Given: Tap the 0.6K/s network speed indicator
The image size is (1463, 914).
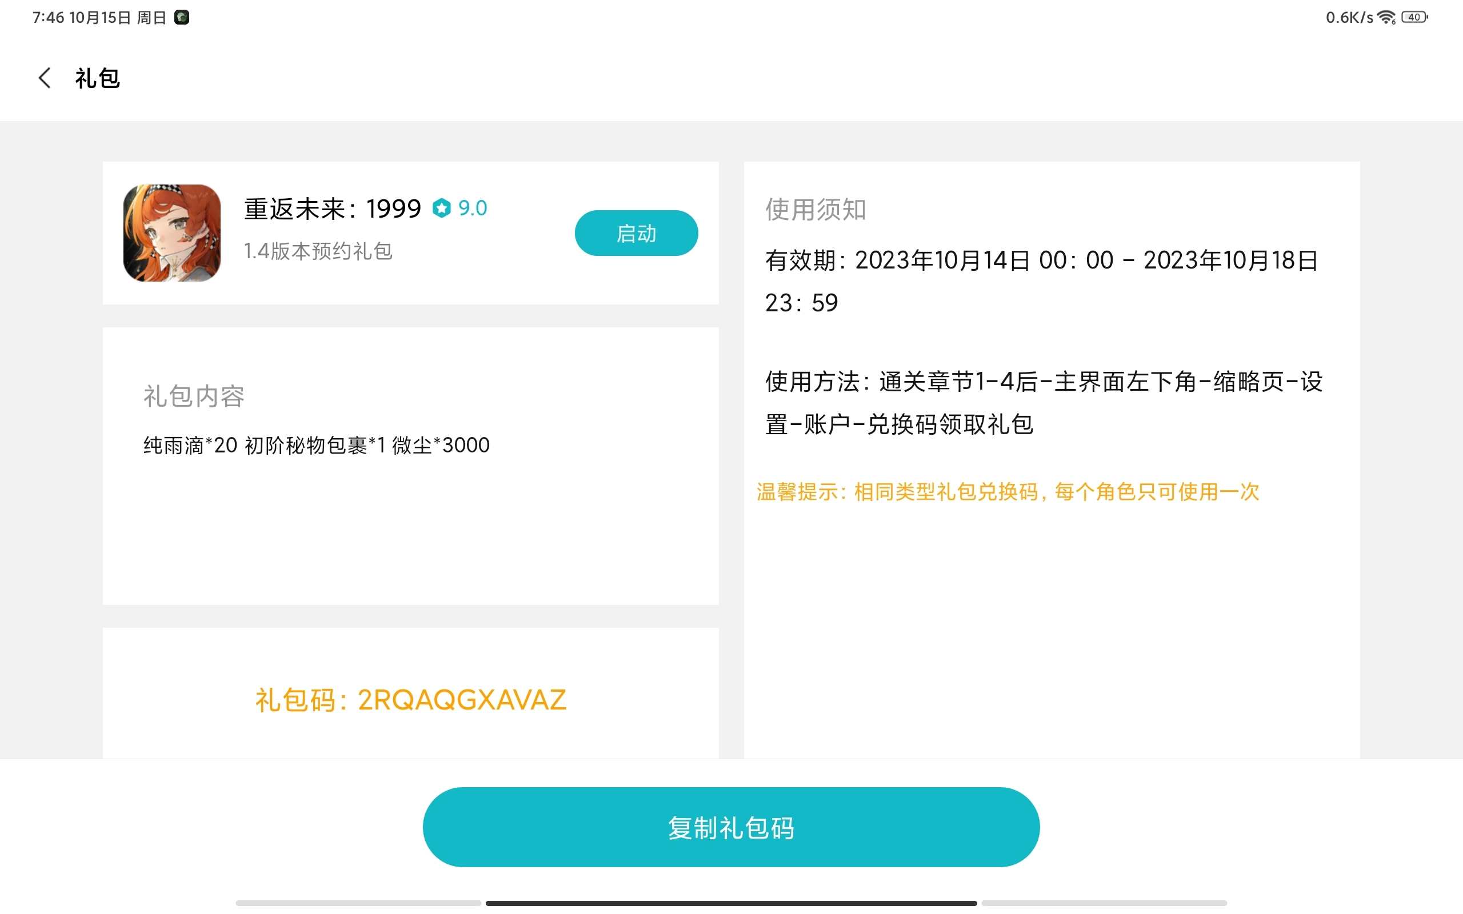Looking at the screenshot, I should [x=1349, y=18].
